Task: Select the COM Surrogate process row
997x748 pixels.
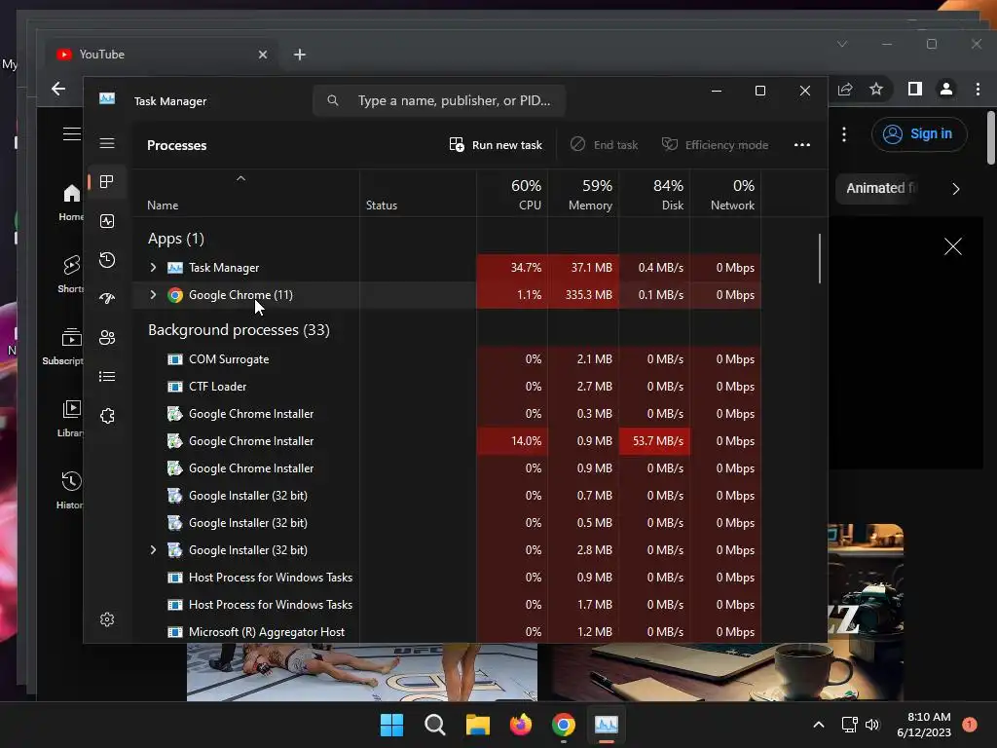Action: point(447,359)
